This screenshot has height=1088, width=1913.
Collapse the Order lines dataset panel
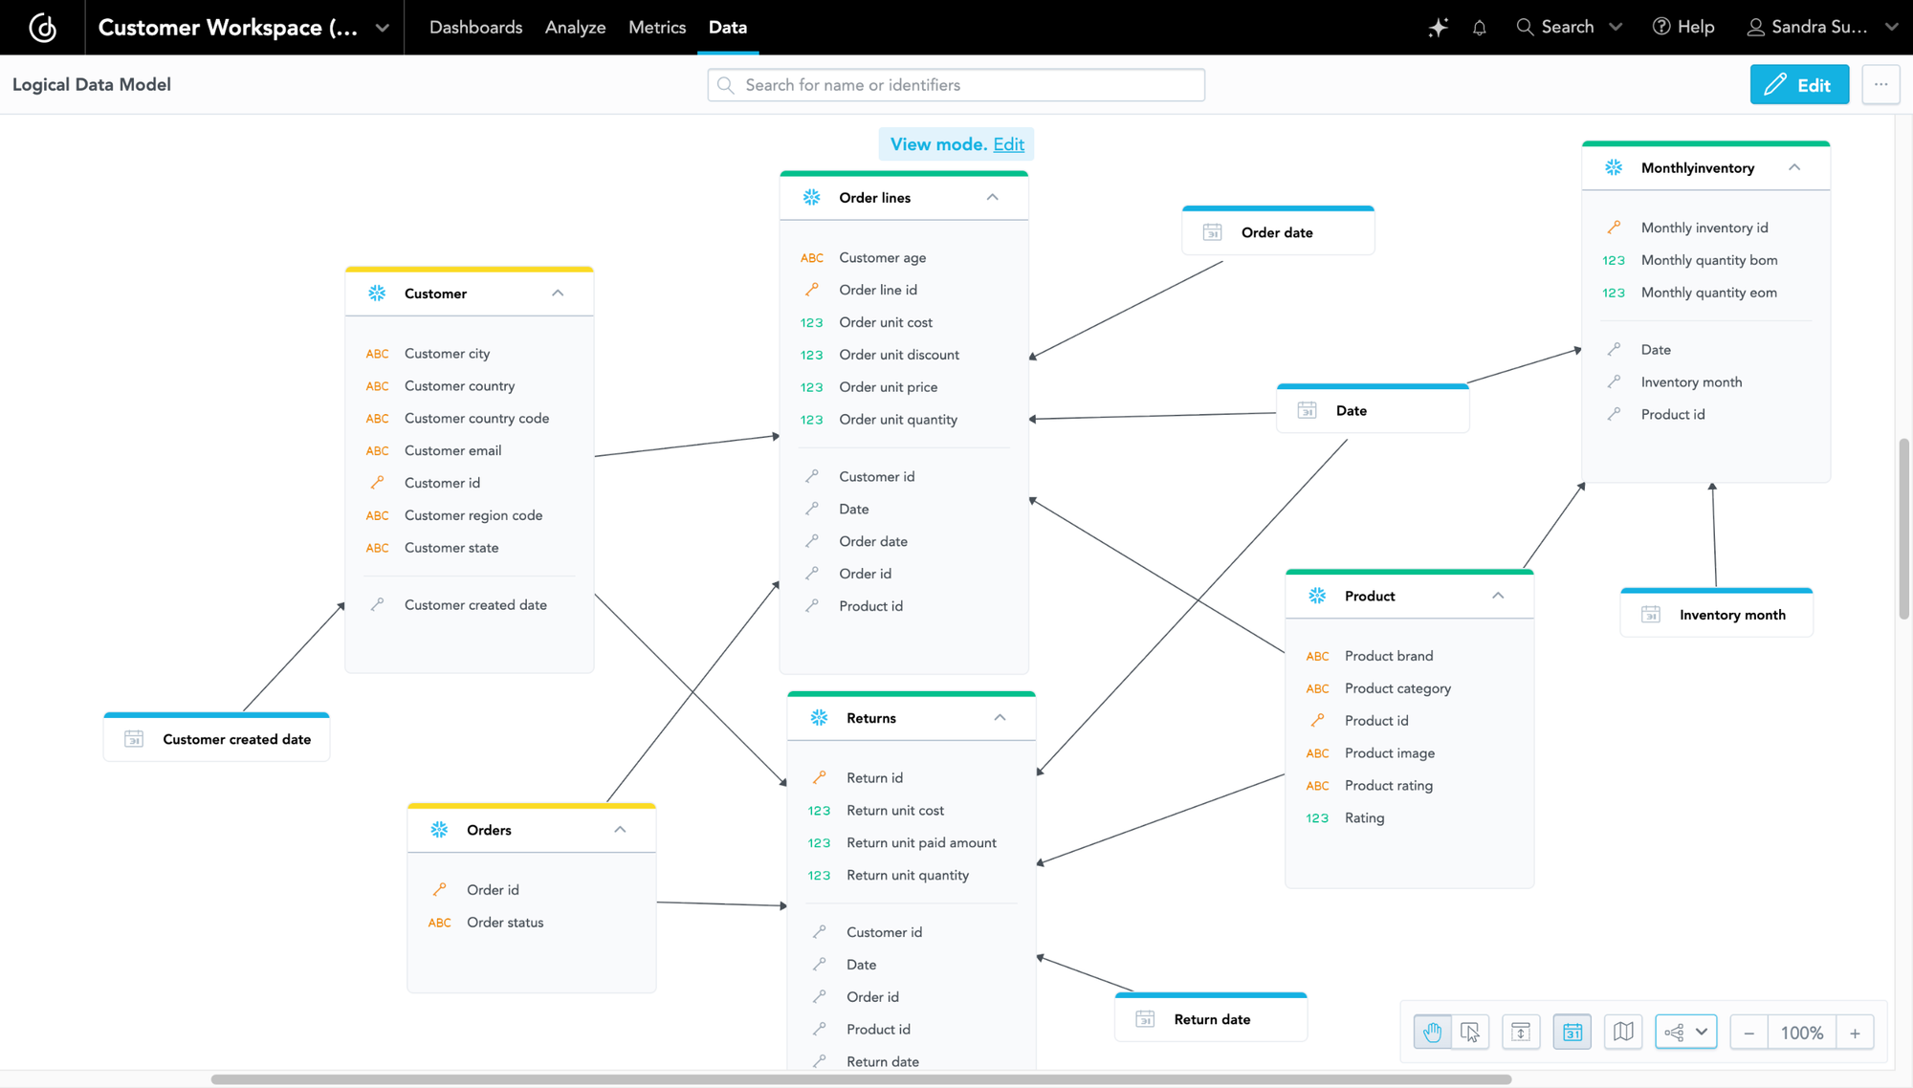(992, 197)
